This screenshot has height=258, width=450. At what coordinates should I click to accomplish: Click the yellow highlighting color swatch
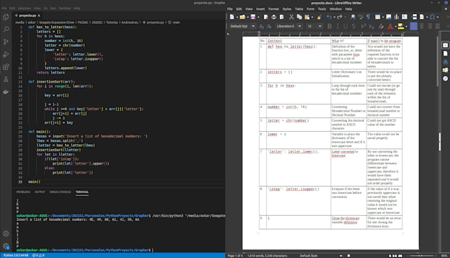coord(400,26)
